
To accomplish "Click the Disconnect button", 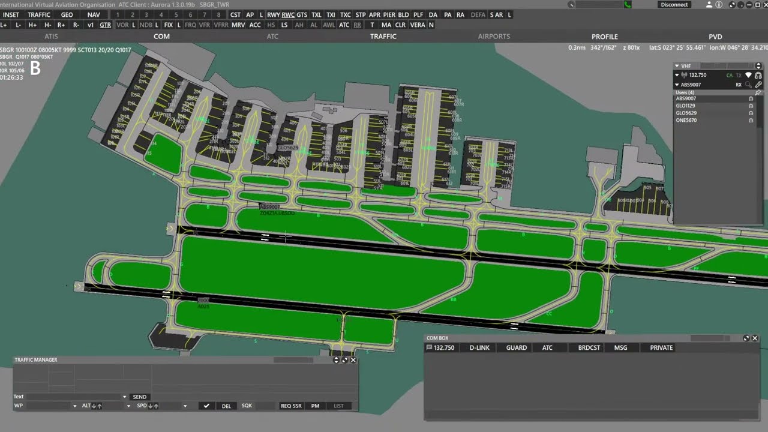I will pos(674,4).
